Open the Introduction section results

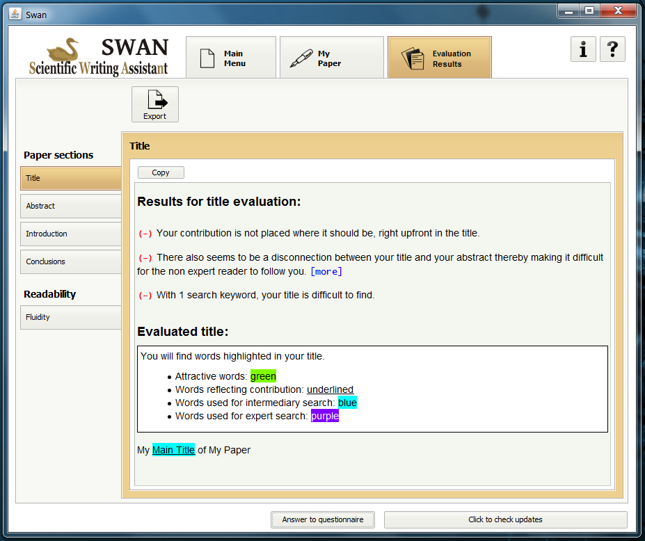(x=71, y=234)
